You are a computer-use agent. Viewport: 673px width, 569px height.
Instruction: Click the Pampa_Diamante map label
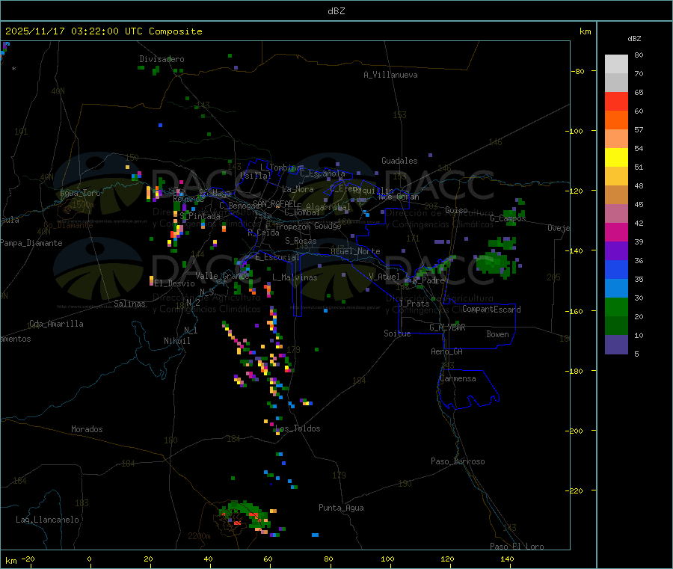point(31,243)
